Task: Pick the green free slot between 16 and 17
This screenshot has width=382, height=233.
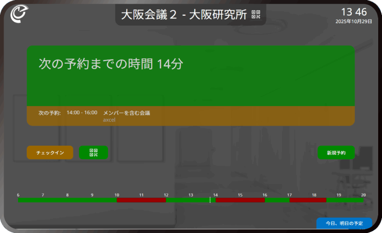Action: [x=277, y=200]
